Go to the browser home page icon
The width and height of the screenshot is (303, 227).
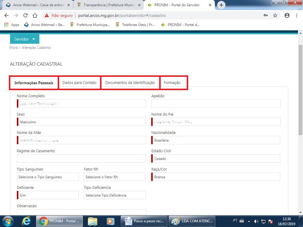coord(35,16)
